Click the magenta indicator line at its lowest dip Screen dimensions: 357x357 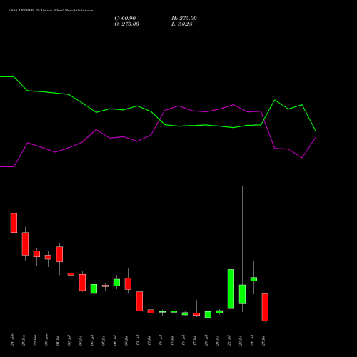[x=302, y=158]
